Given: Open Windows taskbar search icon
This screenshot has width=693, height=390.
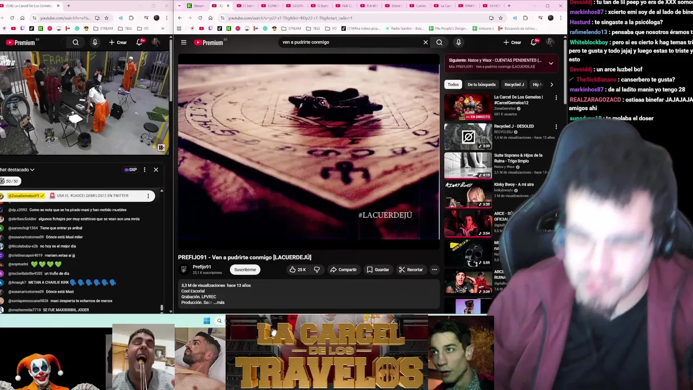Looking at the screenshot, I should click(x=219, y=321).
